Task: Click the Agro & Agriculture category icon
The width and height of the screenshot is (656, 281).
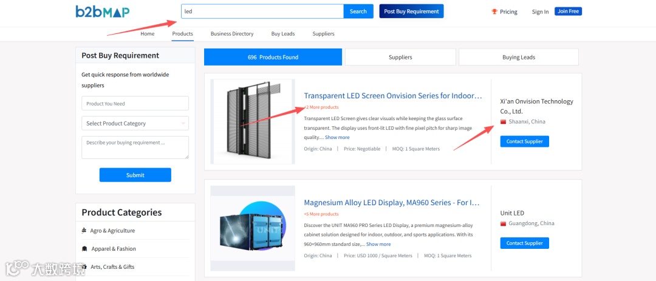Action: pos(84,231)
